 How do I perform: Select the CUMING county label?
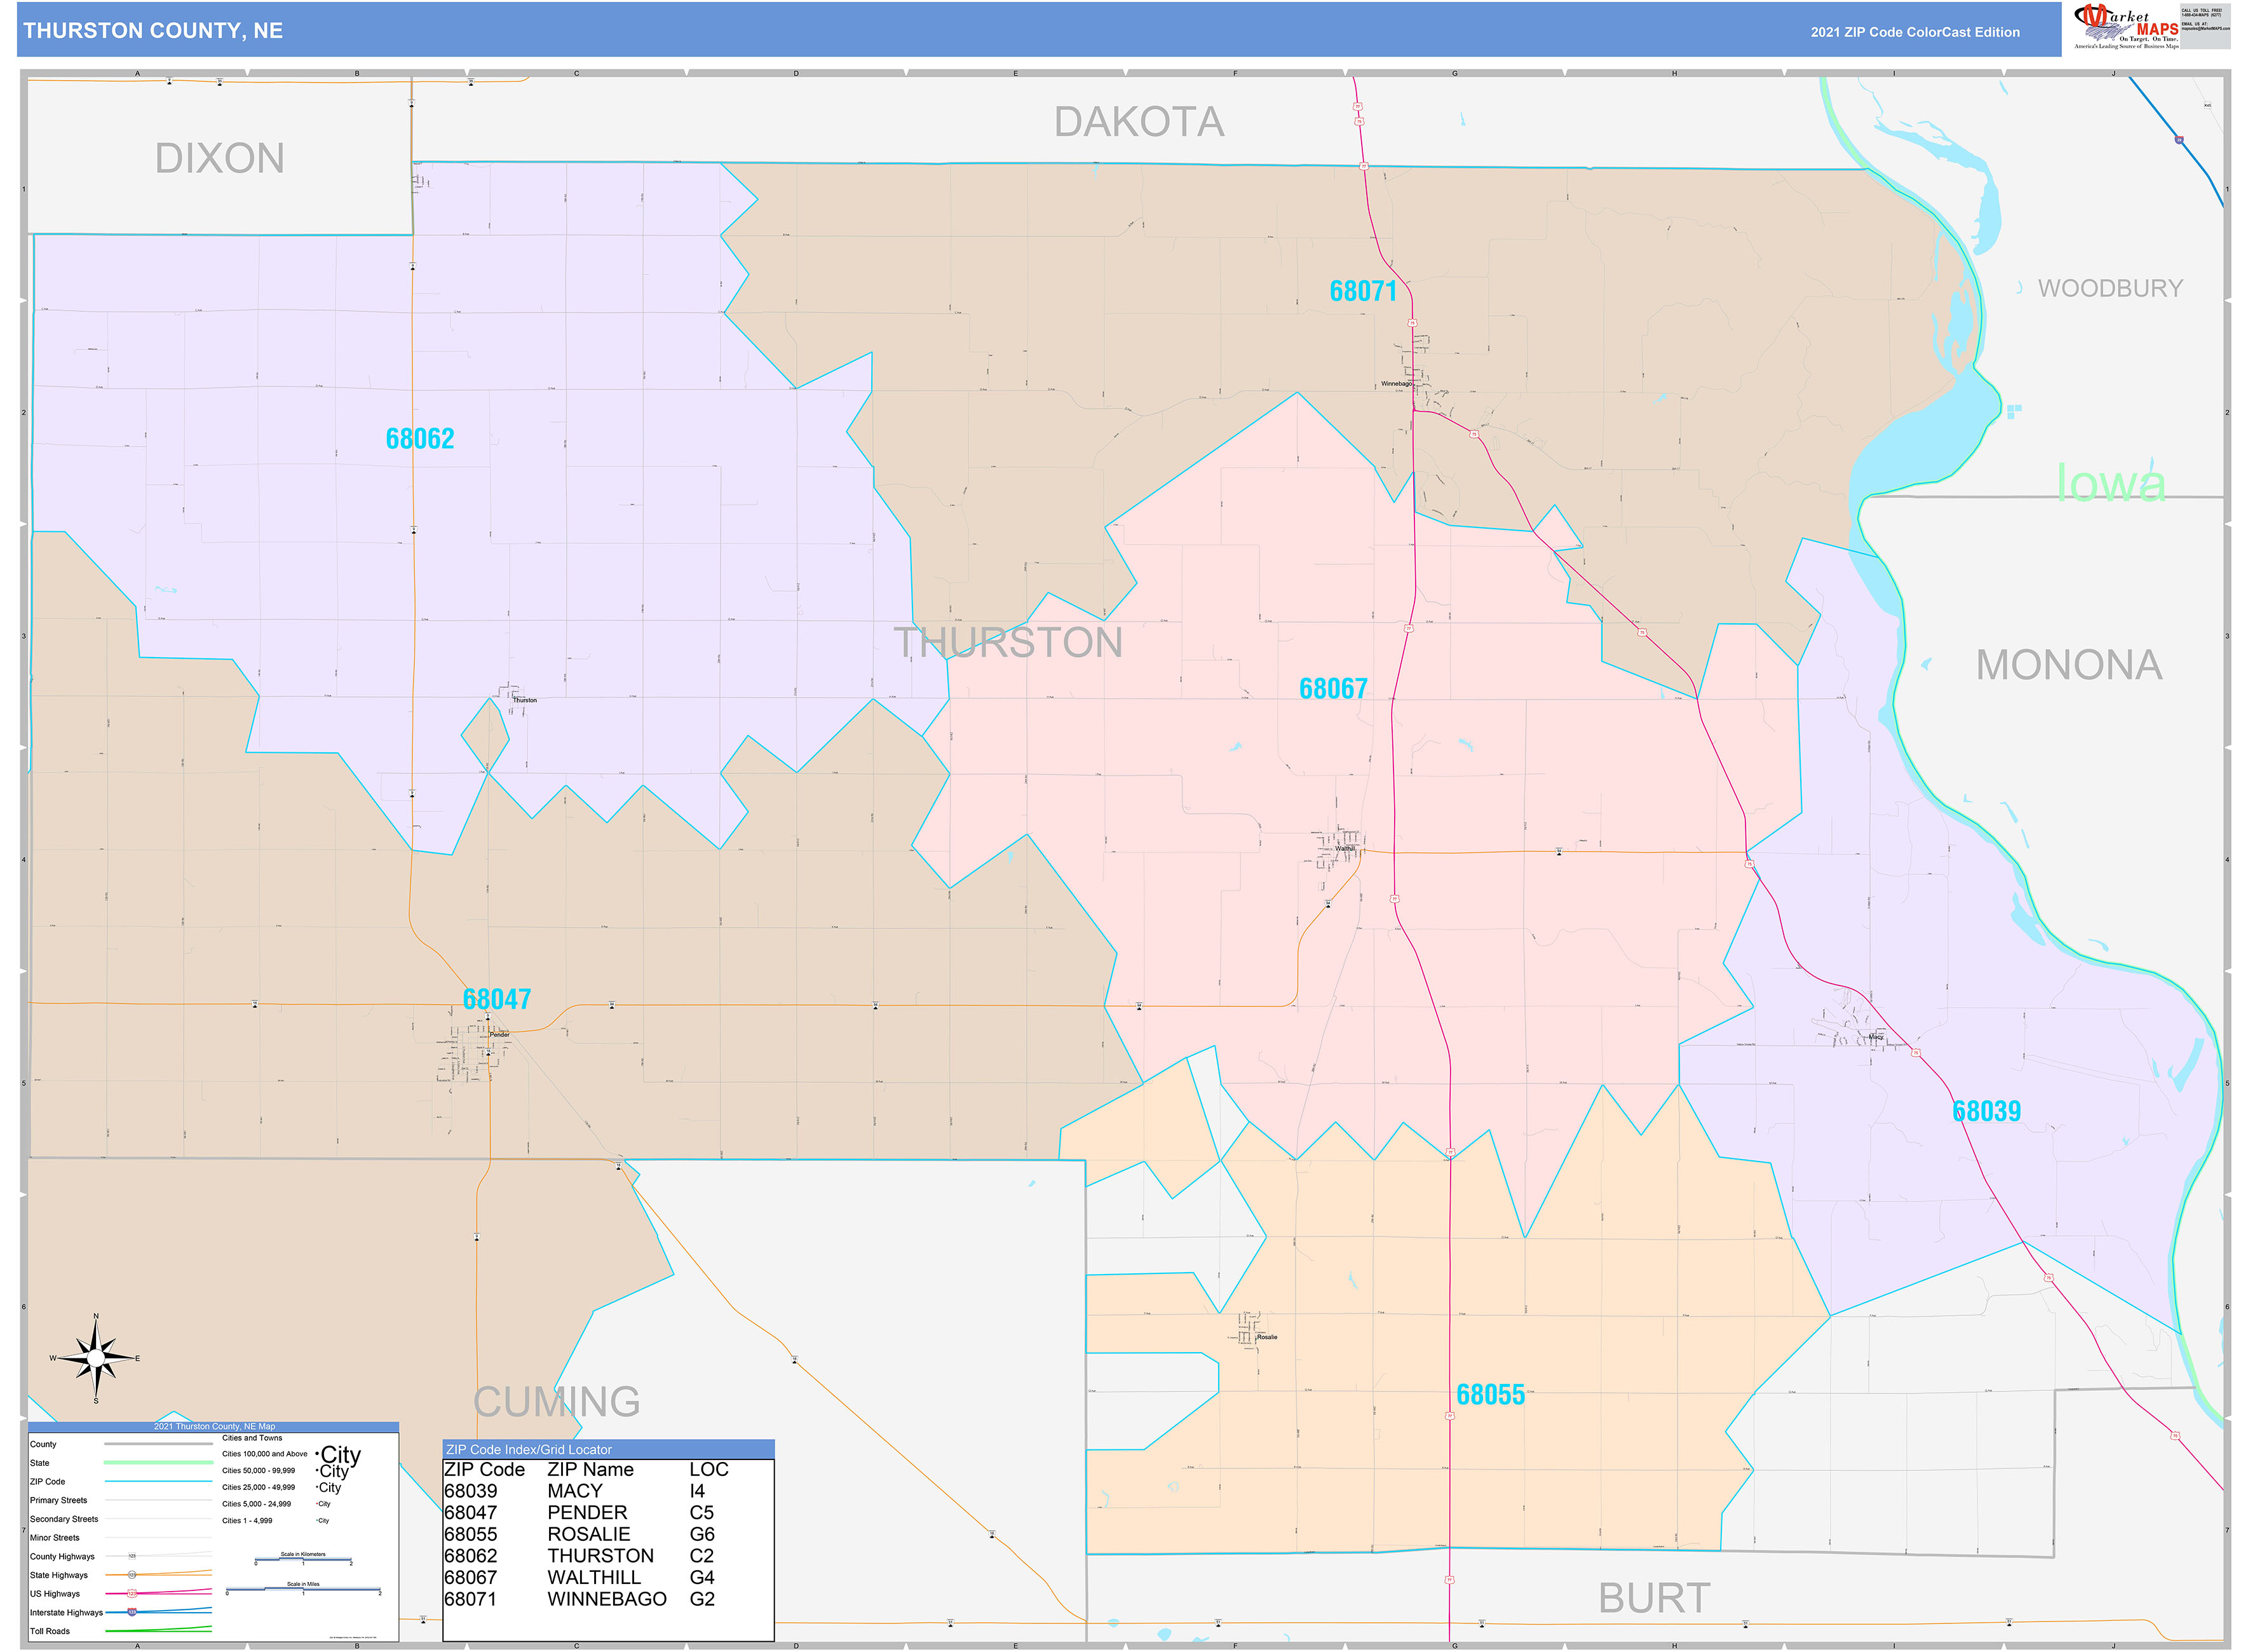coord(557,1402)
